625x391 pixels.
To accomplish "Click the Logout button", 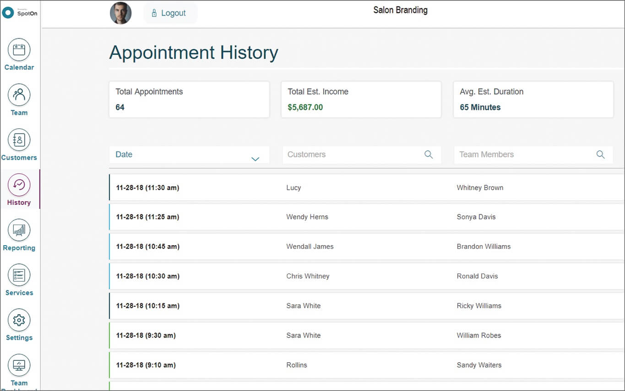I will pos(170,13).
